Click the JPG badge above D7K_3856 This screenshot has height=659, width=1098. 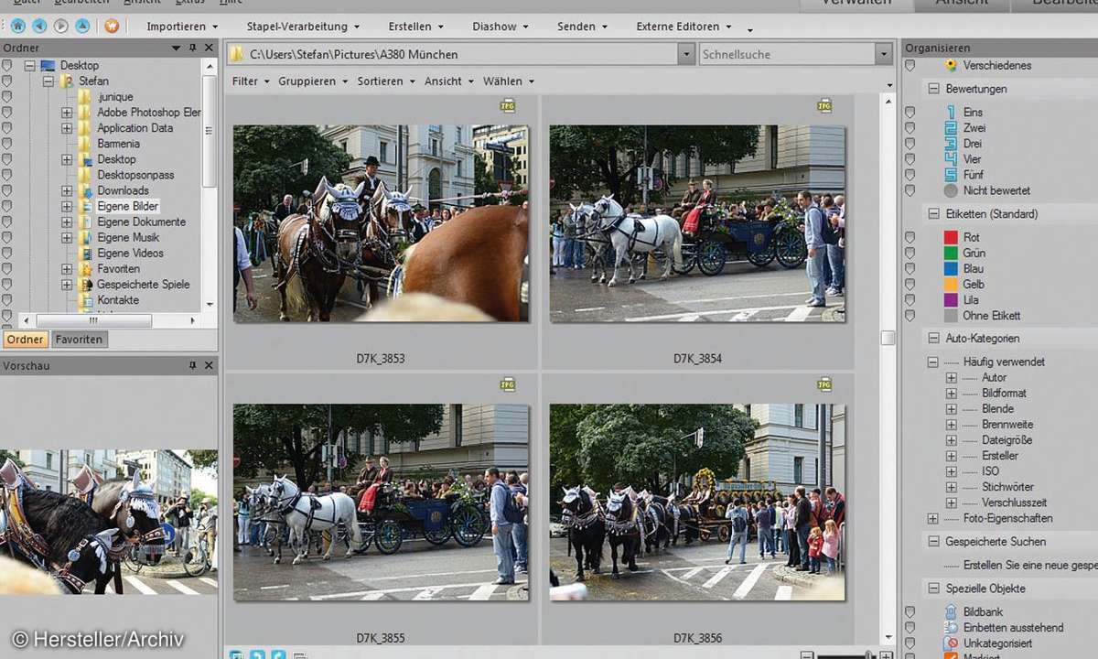point(824,384)
